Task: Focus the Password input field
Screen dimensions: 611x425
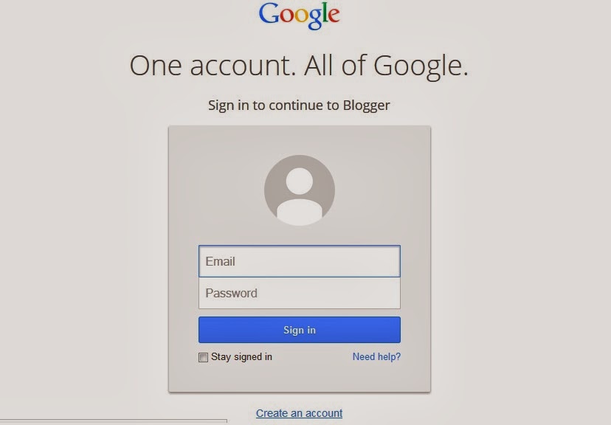Action: (x=300, y=293)
